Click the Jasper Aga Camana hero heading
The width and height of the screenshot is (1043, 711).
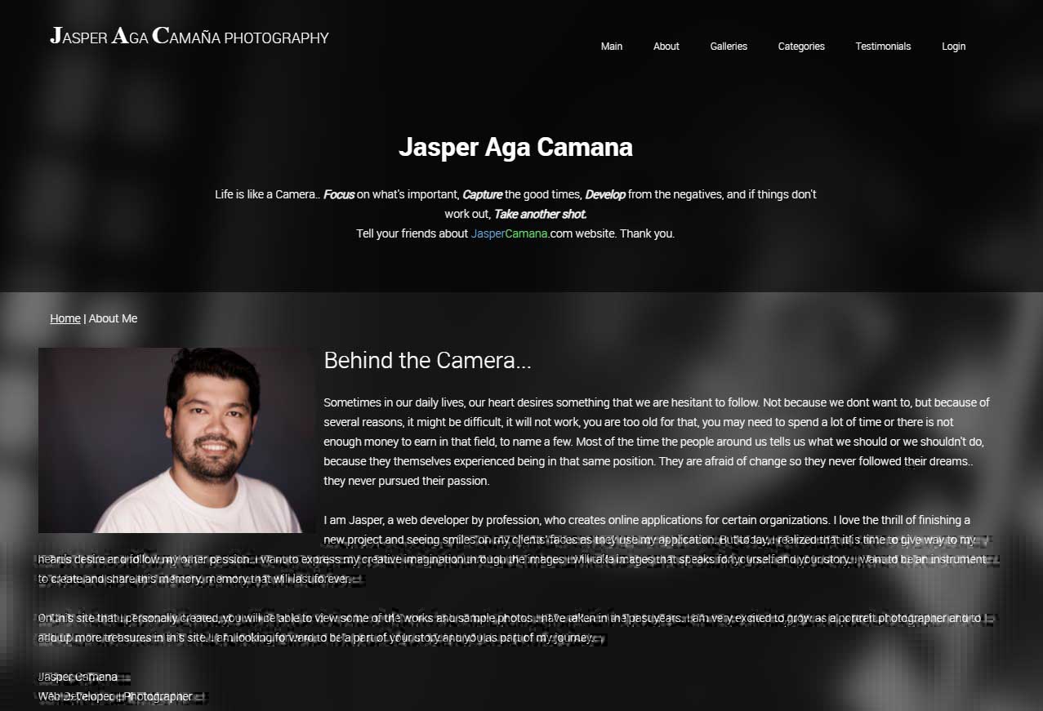tap(515, 147)
